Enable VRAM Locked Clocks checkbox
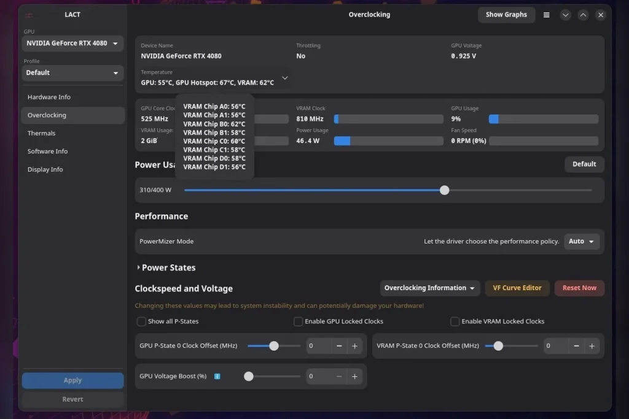Viewport: 629px width, 419px height. point(455,321)
